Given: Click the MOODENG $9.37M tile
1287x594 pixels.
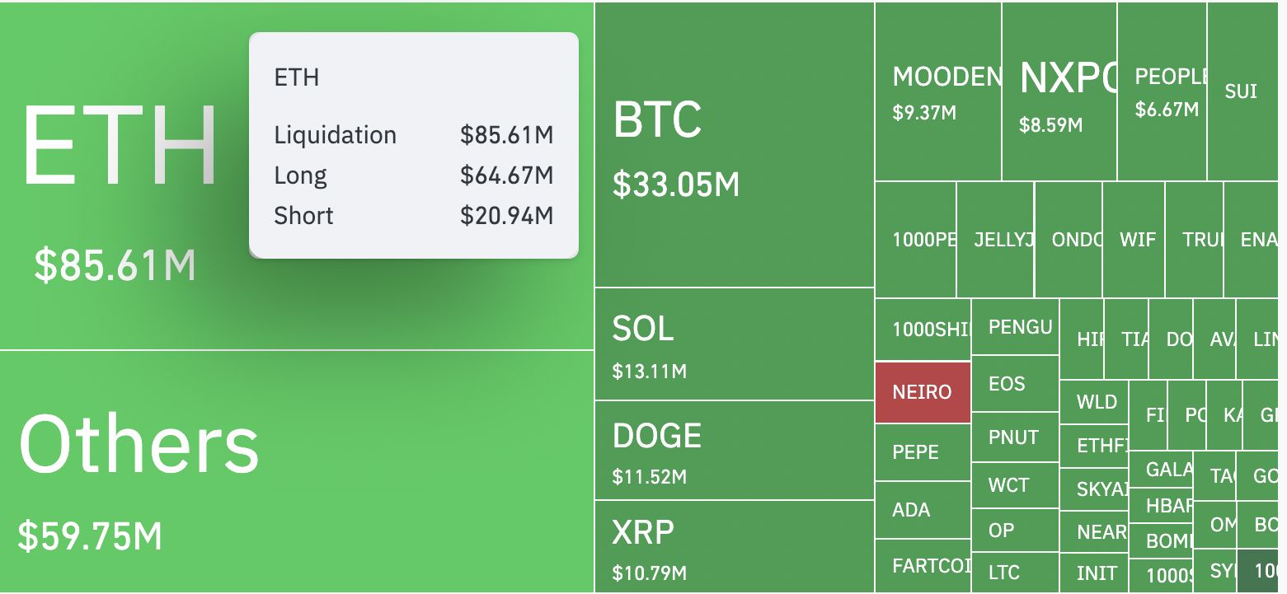Looking at the screenshot, I should tap(938, 92).
